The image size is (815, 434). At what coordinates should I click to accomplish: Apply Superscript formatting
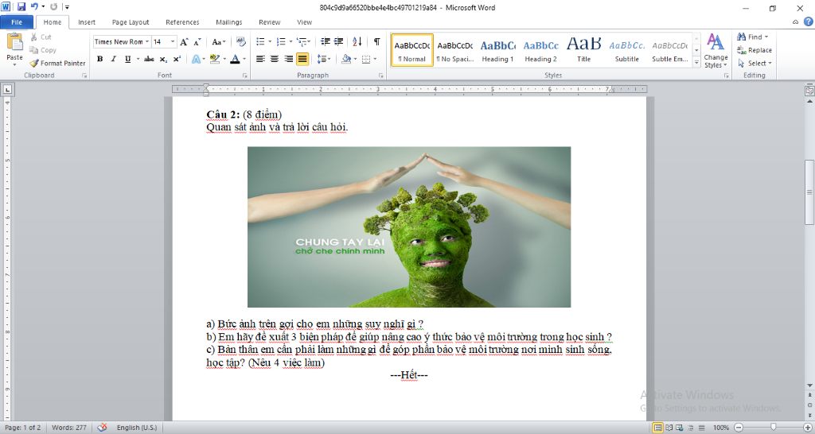[x=177, y=59]
